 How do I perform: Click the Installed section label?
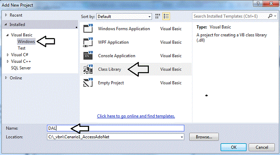17,24
